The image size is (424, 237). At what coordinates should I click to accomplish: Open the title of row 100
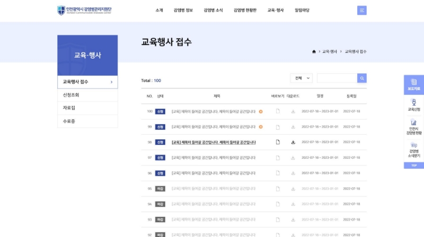[x=214, y=112]
